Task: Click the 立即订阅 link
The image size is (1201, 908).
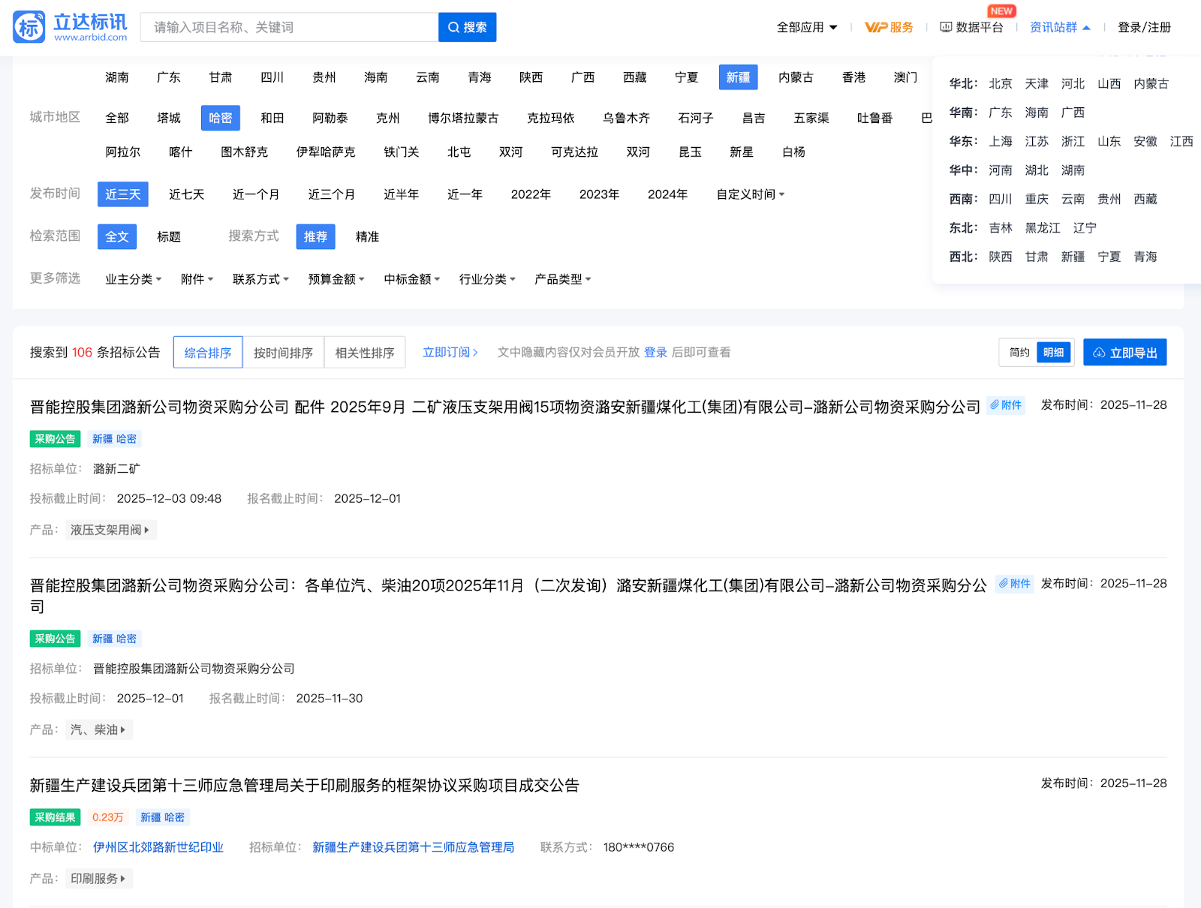Action: pyautogui.click(x=450, y=353)
